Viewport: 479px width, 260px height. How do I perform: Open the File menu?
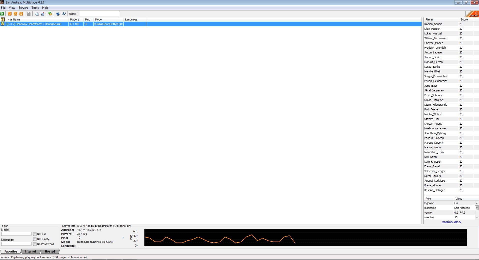point(3,8)
